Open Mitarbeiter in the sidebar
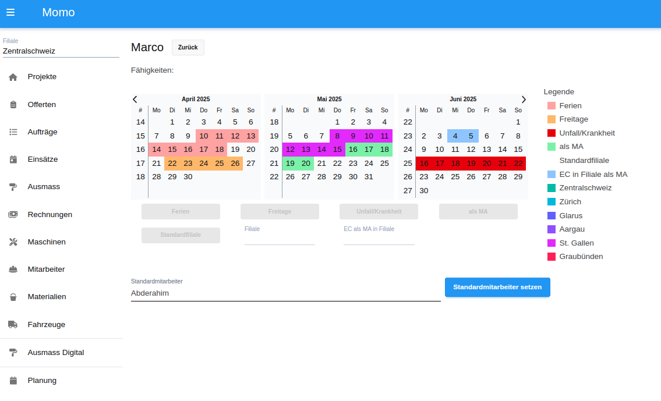Image resolution: width=661 pixels, height=401 pixels. pyautogui.click(x=46, y=269)
